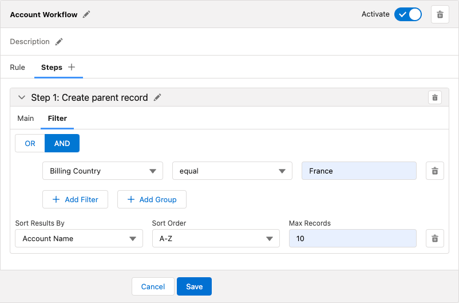Open the Main sub-tab
The image size is (459, 303).
pyautogui.click(x=25, y=119)
